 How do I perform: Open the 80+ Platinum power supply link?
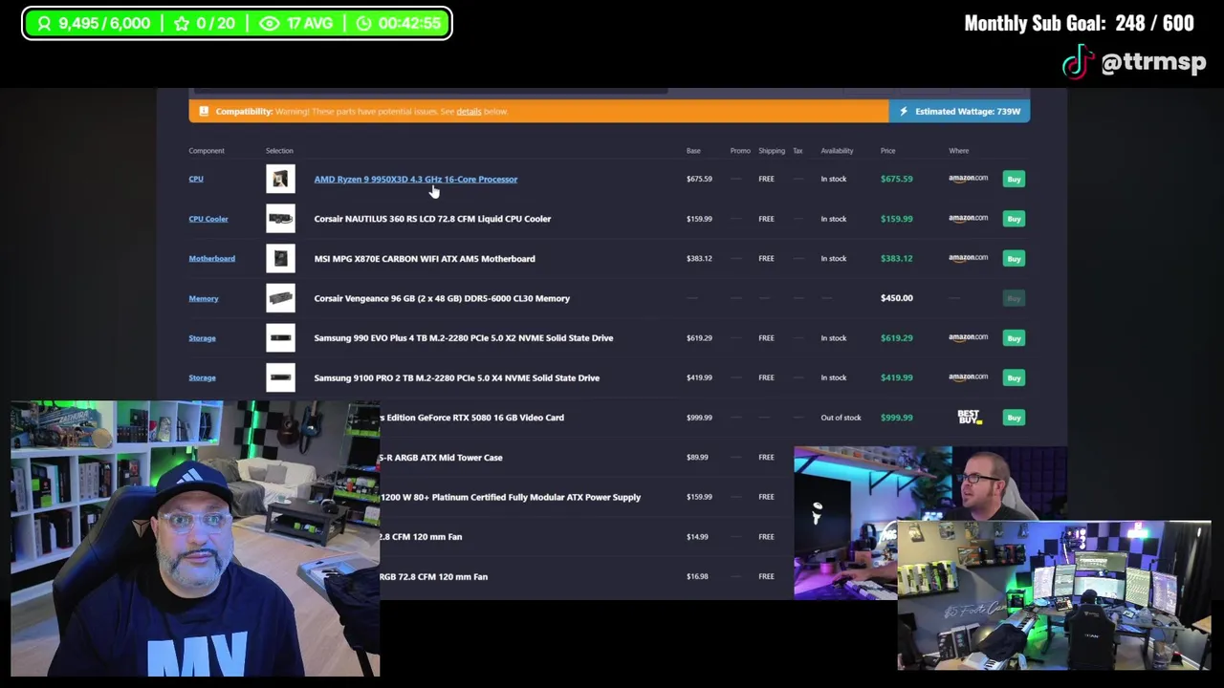point(510,497)
